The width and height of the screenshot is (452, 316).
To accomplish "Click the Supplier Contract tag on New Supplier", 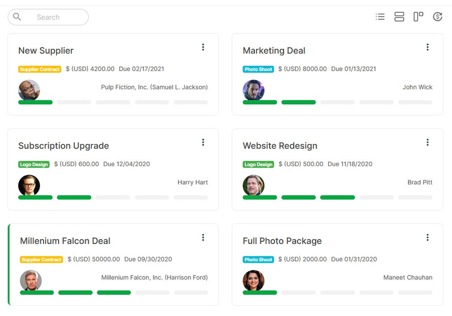I will (40, 70).
